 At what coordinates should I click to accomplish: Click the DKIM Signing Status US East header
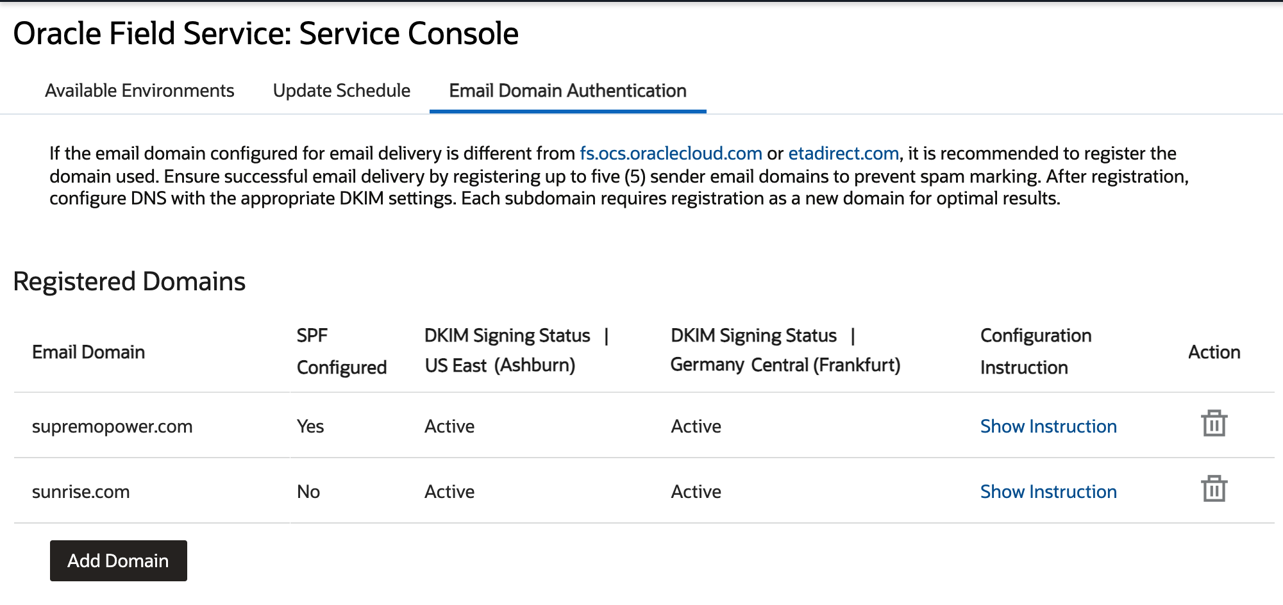(517, 350)
